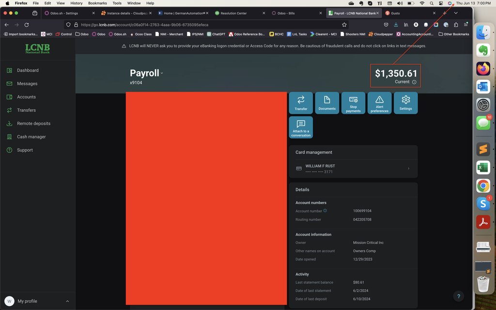The width and height of the screenshot is (496, 310).
Task: Open Google Chrome from the Dock
Action: 483,186
